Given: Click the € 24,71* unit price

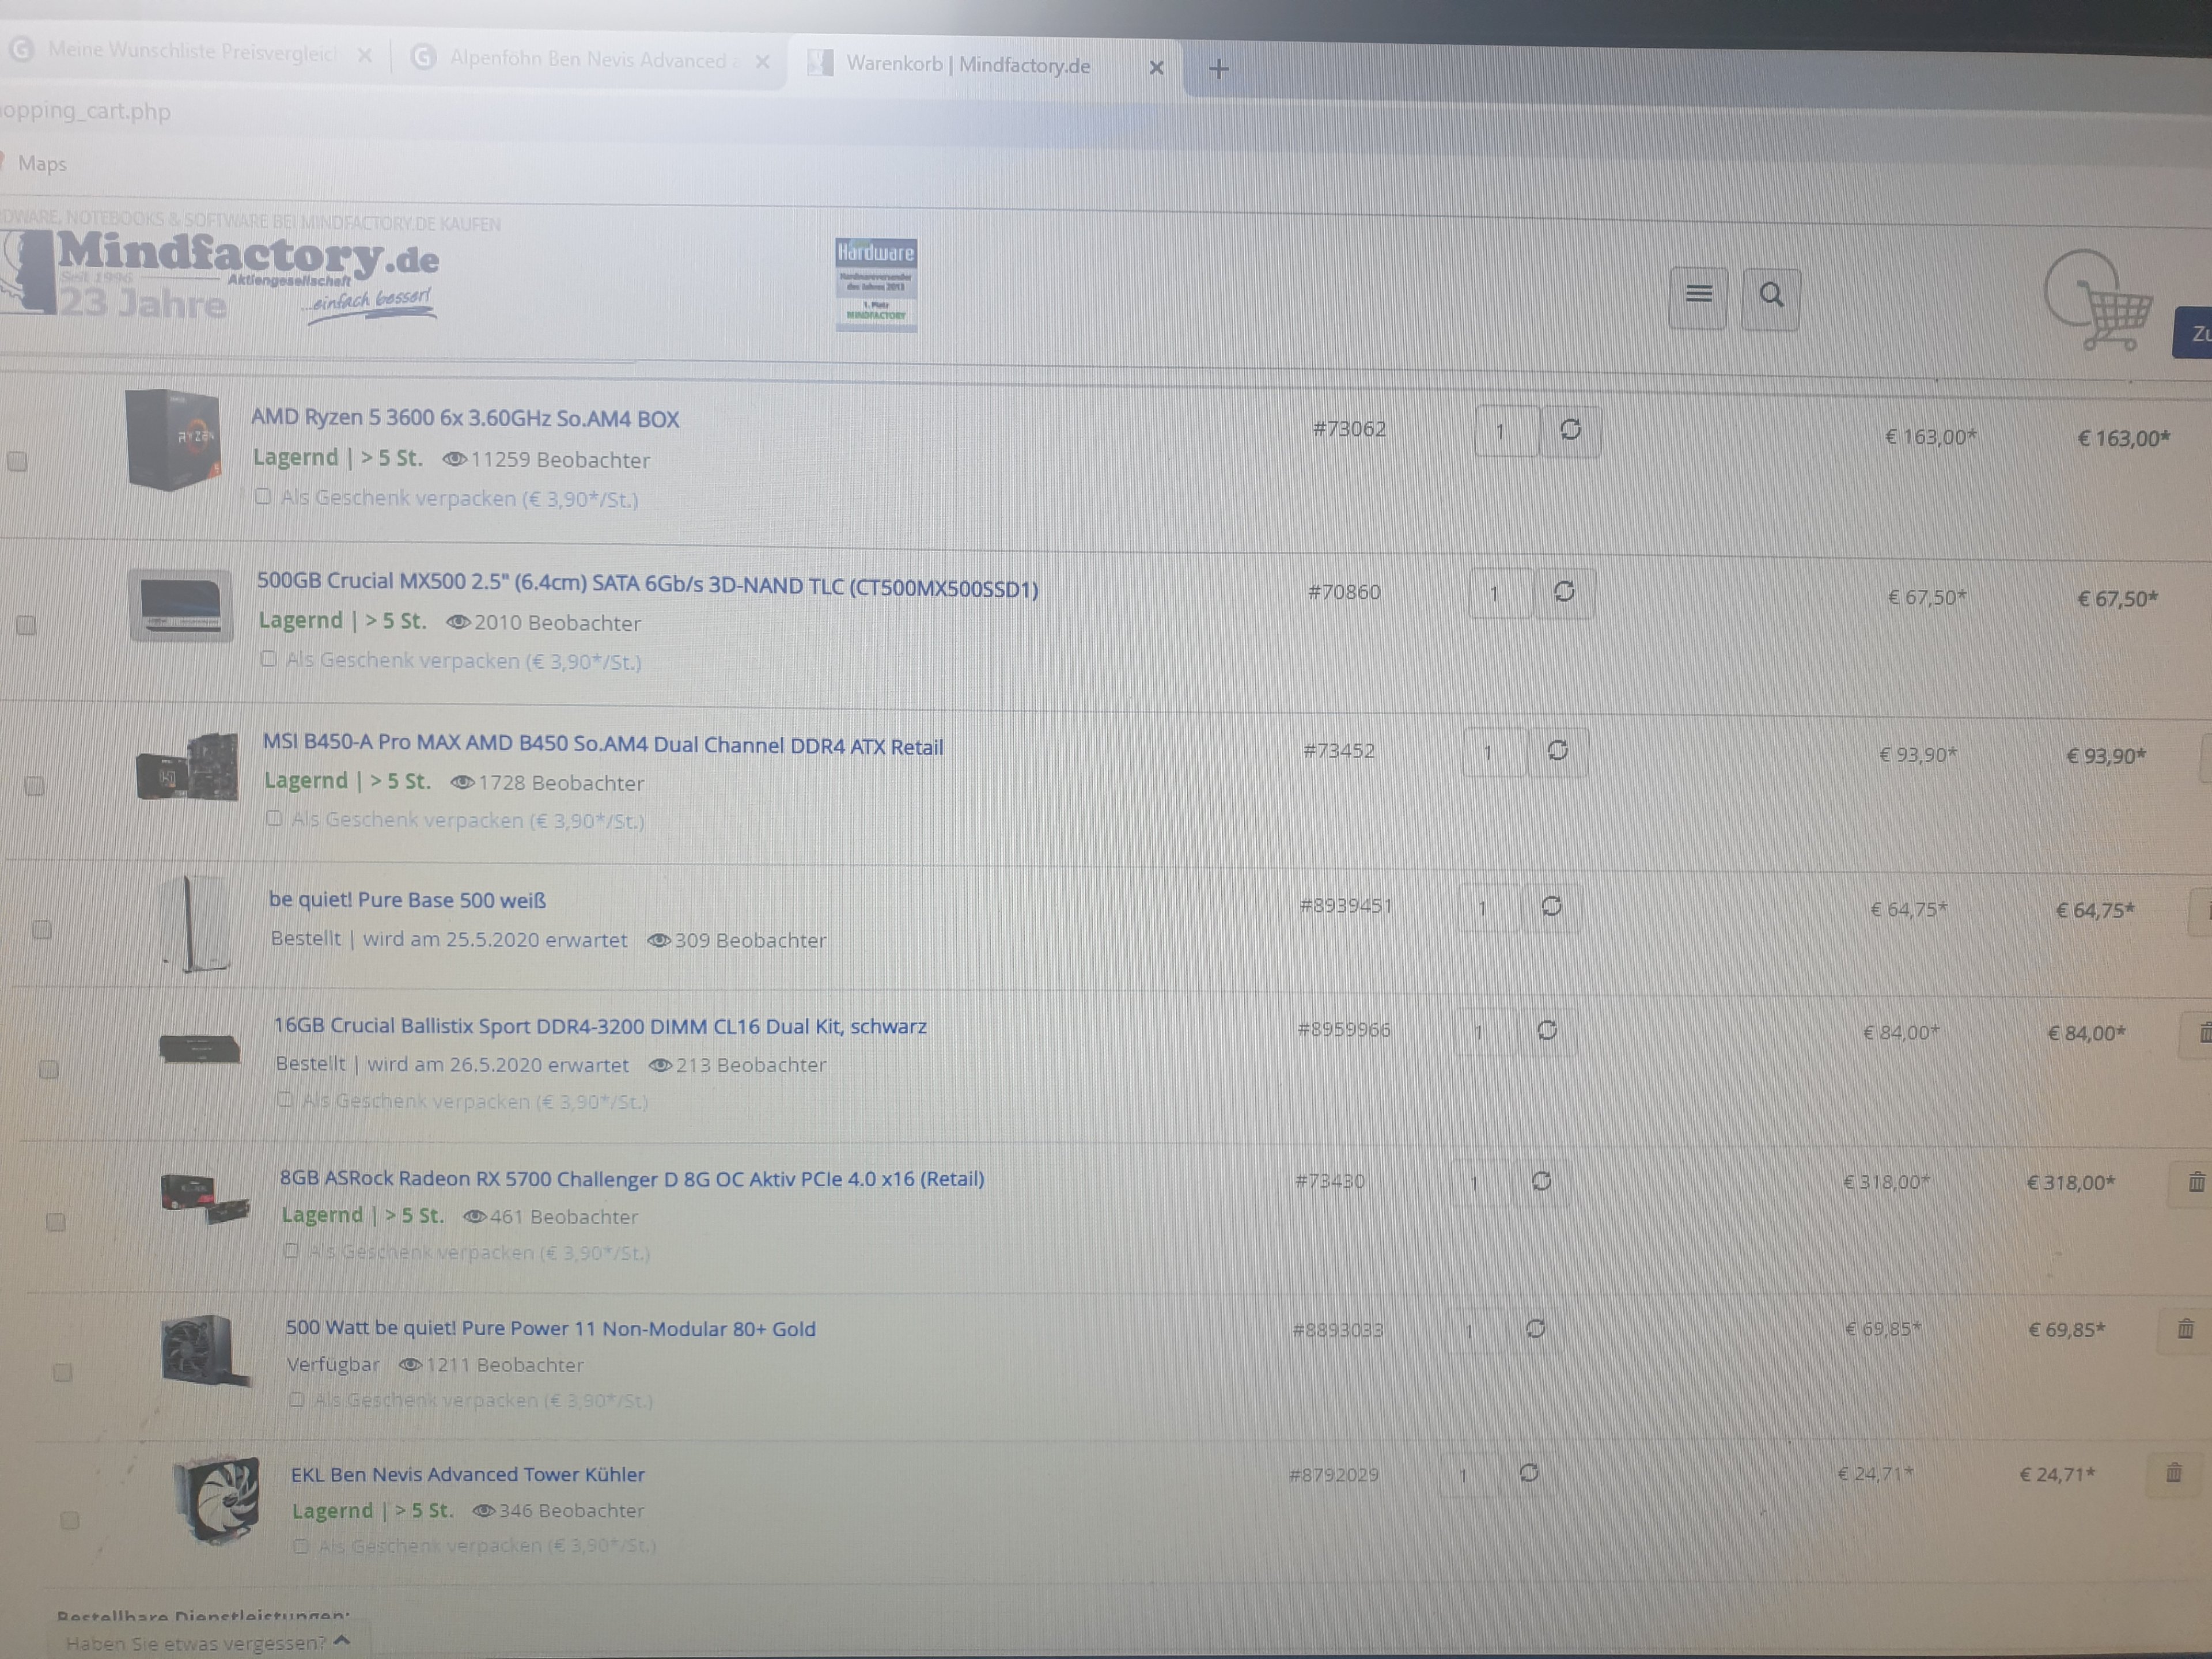Looking at the screenshot, I should tap(1876, 1473).
